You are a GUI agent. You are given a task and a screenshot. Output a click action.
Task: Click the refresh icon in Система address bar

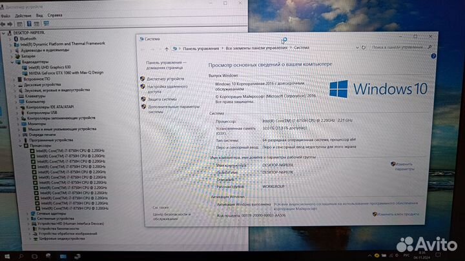(364, 47)
